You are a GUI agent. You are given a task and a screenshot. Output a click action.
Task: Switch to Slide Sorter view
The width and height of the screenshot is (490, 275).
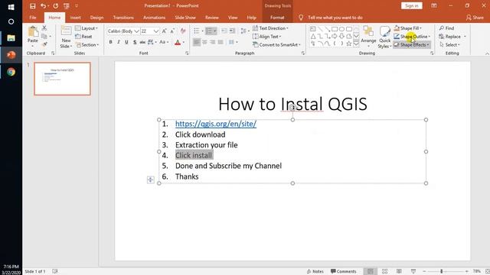(x=384, y=272)
